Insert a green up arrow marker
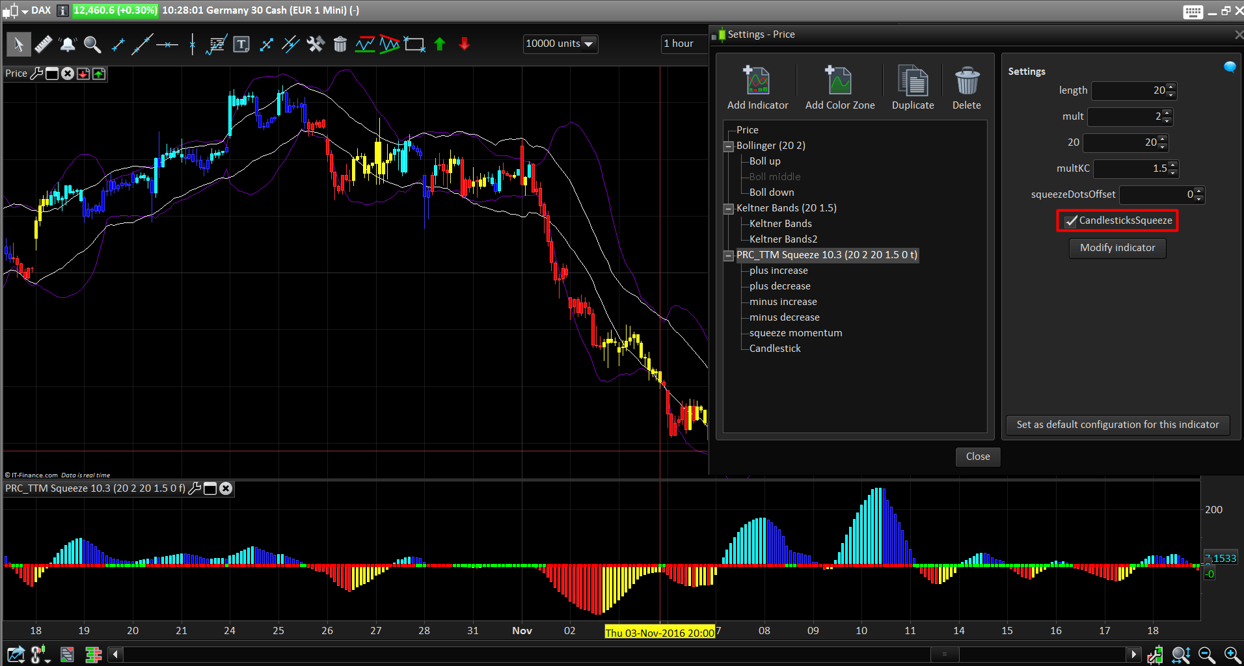Image resolution: width=1244 pixels, height=666 pixels. 439,44
